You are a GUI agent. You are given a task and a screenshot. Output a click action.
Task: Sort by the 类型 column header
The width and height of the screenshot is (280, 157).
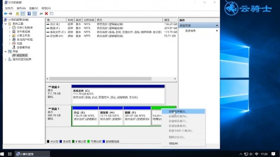[78, 20]
